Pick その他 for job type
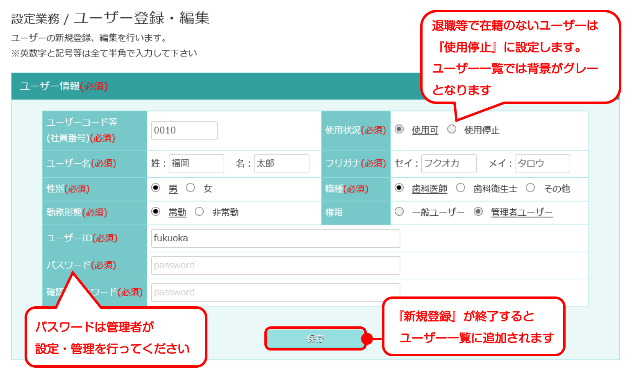The image size is (632, 371). pyautogui.click(x=530, y=188)
